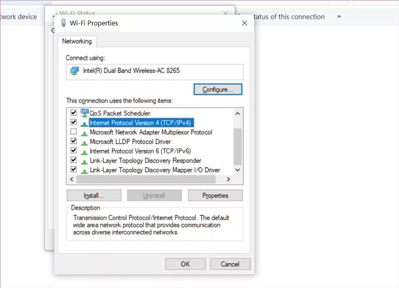Click the items list scroll up arrow

tap(237, 113)
